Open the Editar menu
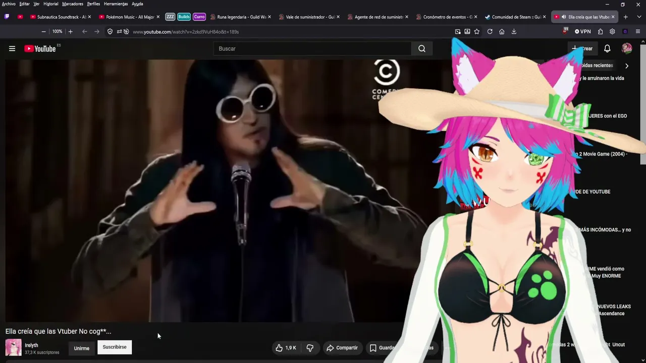This screenshot has height=363, width=646. [24, 4]
